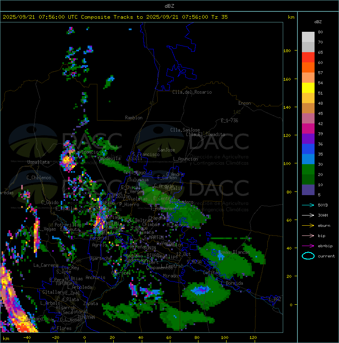Click the 50YD legend label
The height and width of the screenshot is (343, 339).
tap(323, 205)
